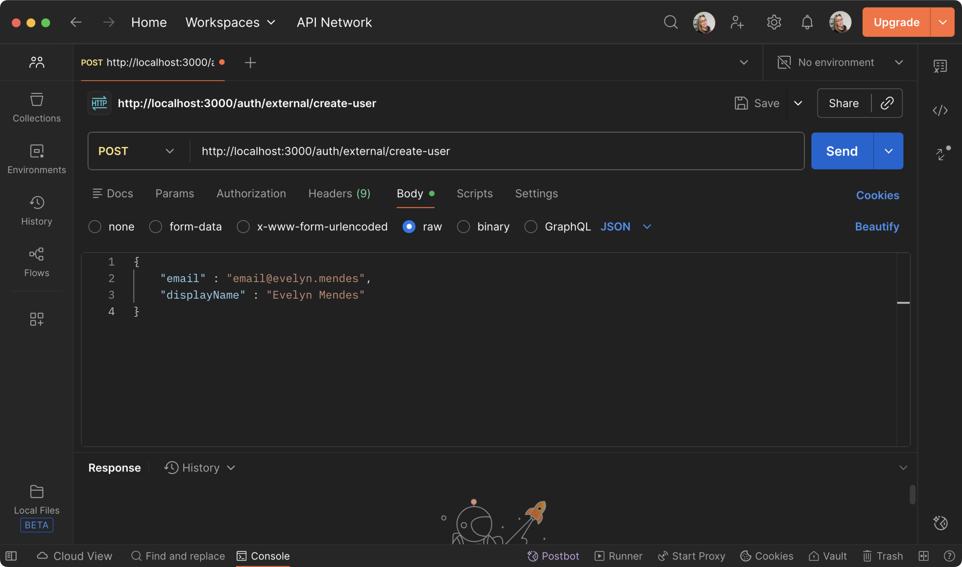Image resolution: width=962 pixels, height=567 pixels.
Task: Click the invite user icon
Action: pos(737,22)
